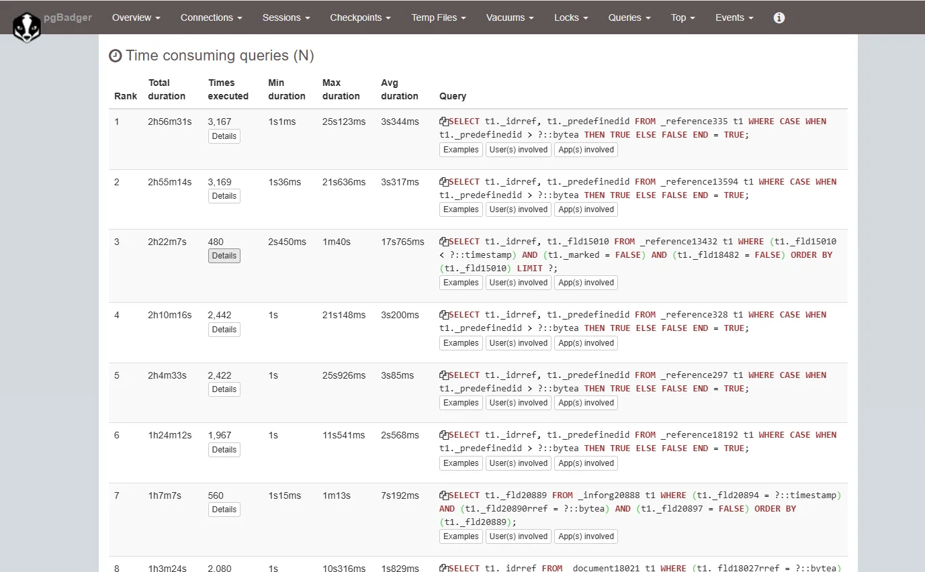The width and height of the screenshot is (925, 572).
Task: Open the Vacuums dropdown menu
Action: 510,18
